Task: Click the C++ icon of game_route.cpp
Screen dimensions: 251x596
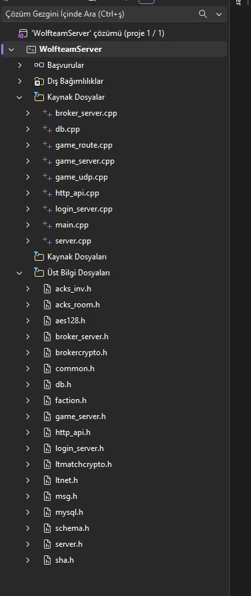Action: click(x=47, y=145)
